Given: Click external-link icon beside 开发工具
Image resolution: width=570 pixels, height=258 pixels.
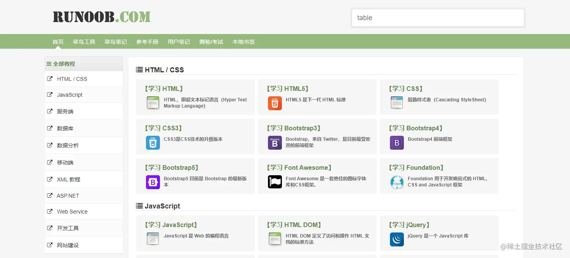Looking at the screenshot, I should [50, 228].
